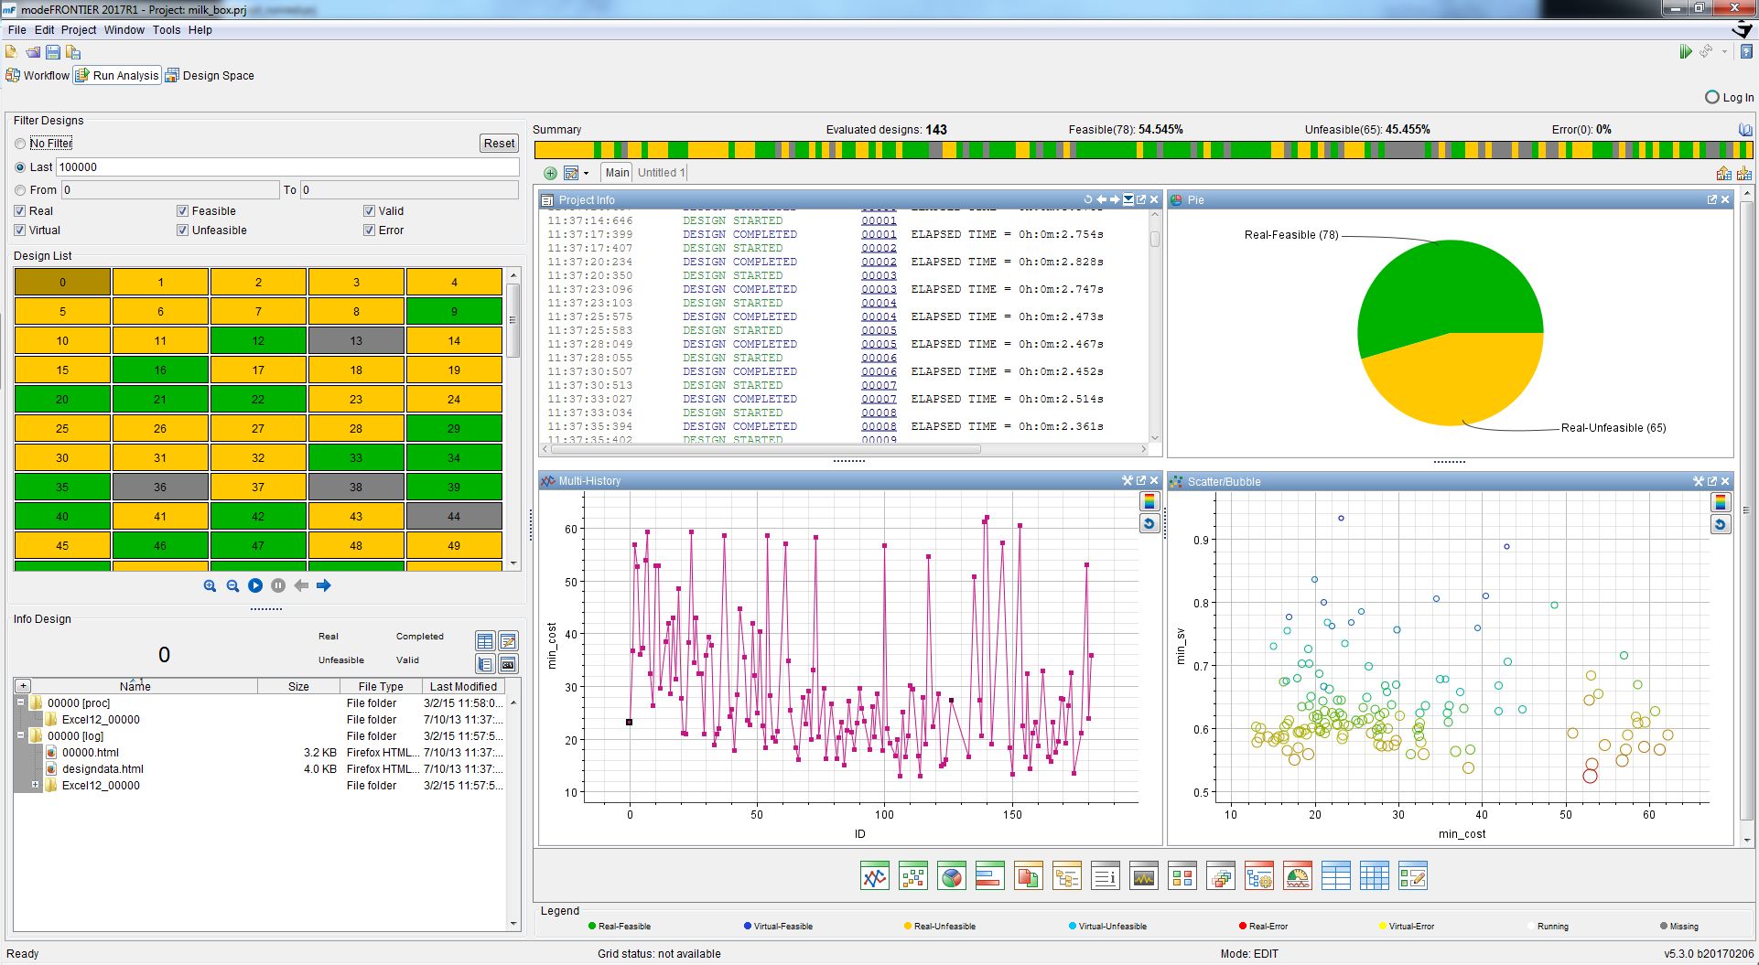This screenshot has width=1759, height=965.
Task: Click the Last value input field
Action: tap(287, 167)
